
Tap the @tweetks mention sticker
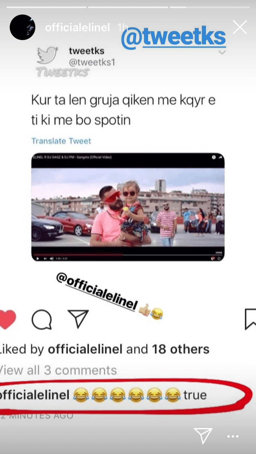(x=173, y=37)
